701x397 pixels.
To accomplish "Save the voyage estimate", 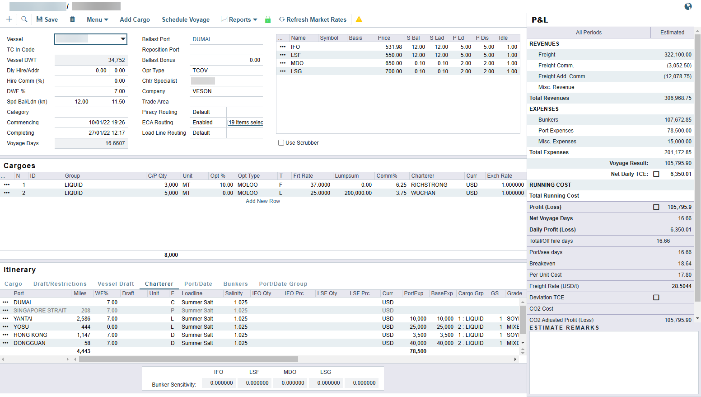I will [47, 19].
